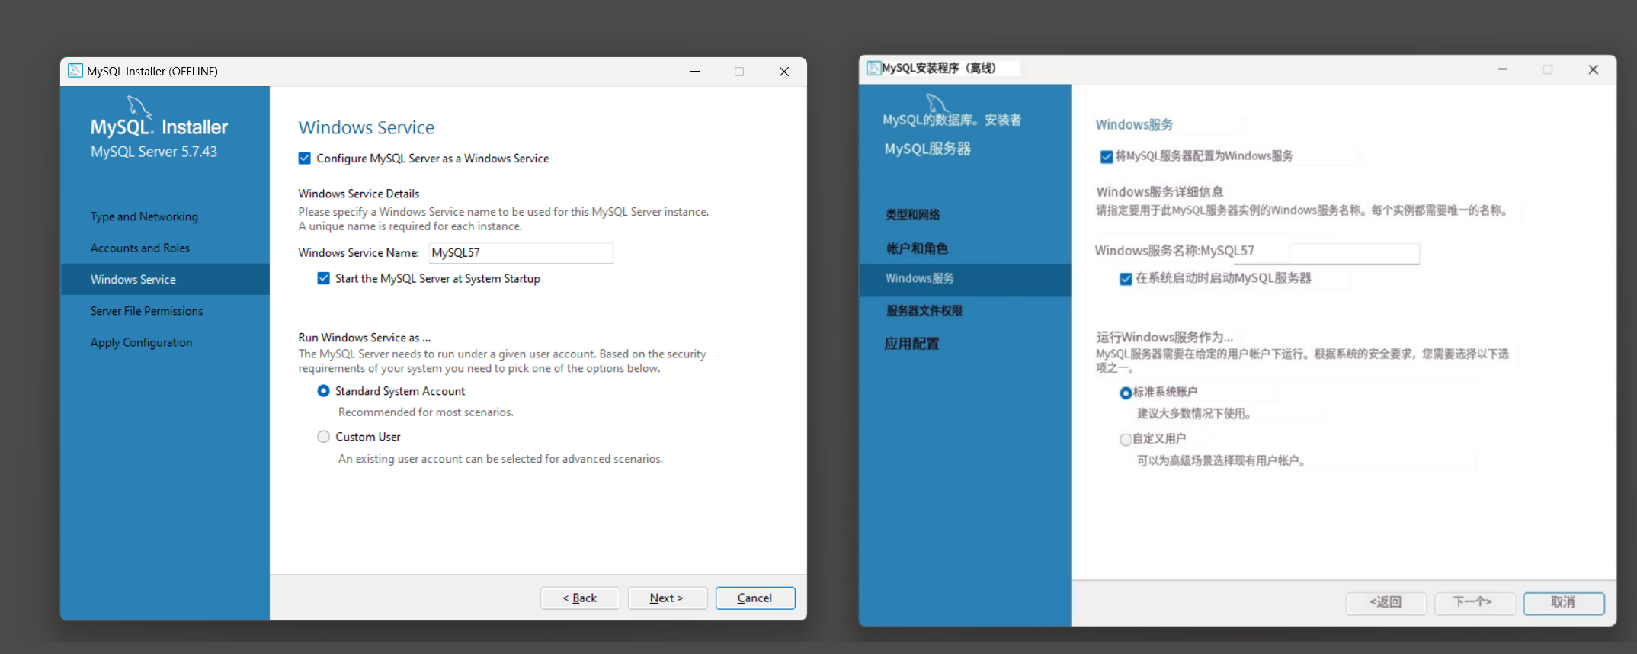Click the Back button
Image resolution: width=1637 pixels, height=654 pixels.
(580, 598)
